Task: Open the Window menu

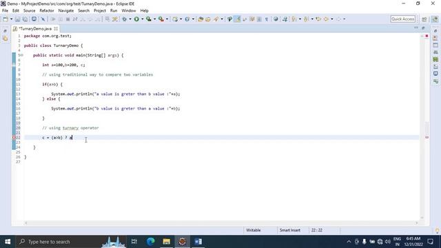Action: (x=129, y=11)
